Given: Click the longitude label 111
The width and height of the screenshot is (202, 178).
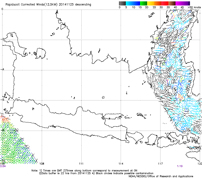Looking at the screenshot, I should (x=81, y=164).
